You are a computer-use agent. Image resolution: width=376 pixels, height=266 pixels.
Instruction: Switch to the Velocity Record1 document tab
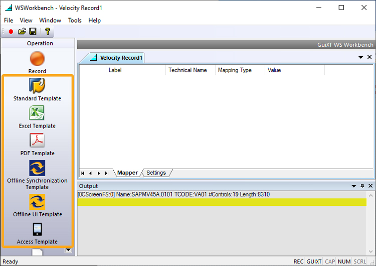[117, 58]
